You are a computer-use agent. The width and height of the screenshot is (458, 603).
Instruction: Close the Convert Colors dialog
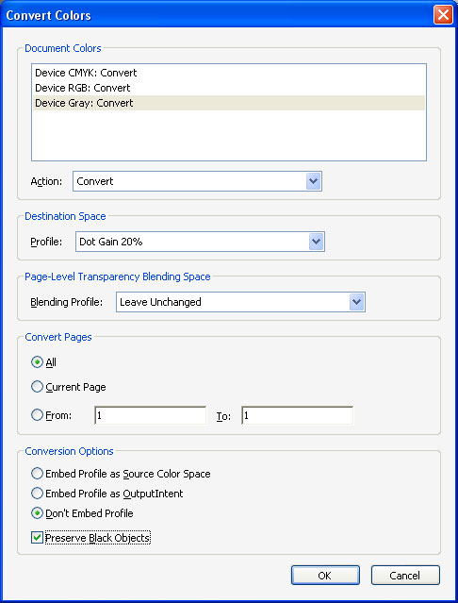click(443, 15)
